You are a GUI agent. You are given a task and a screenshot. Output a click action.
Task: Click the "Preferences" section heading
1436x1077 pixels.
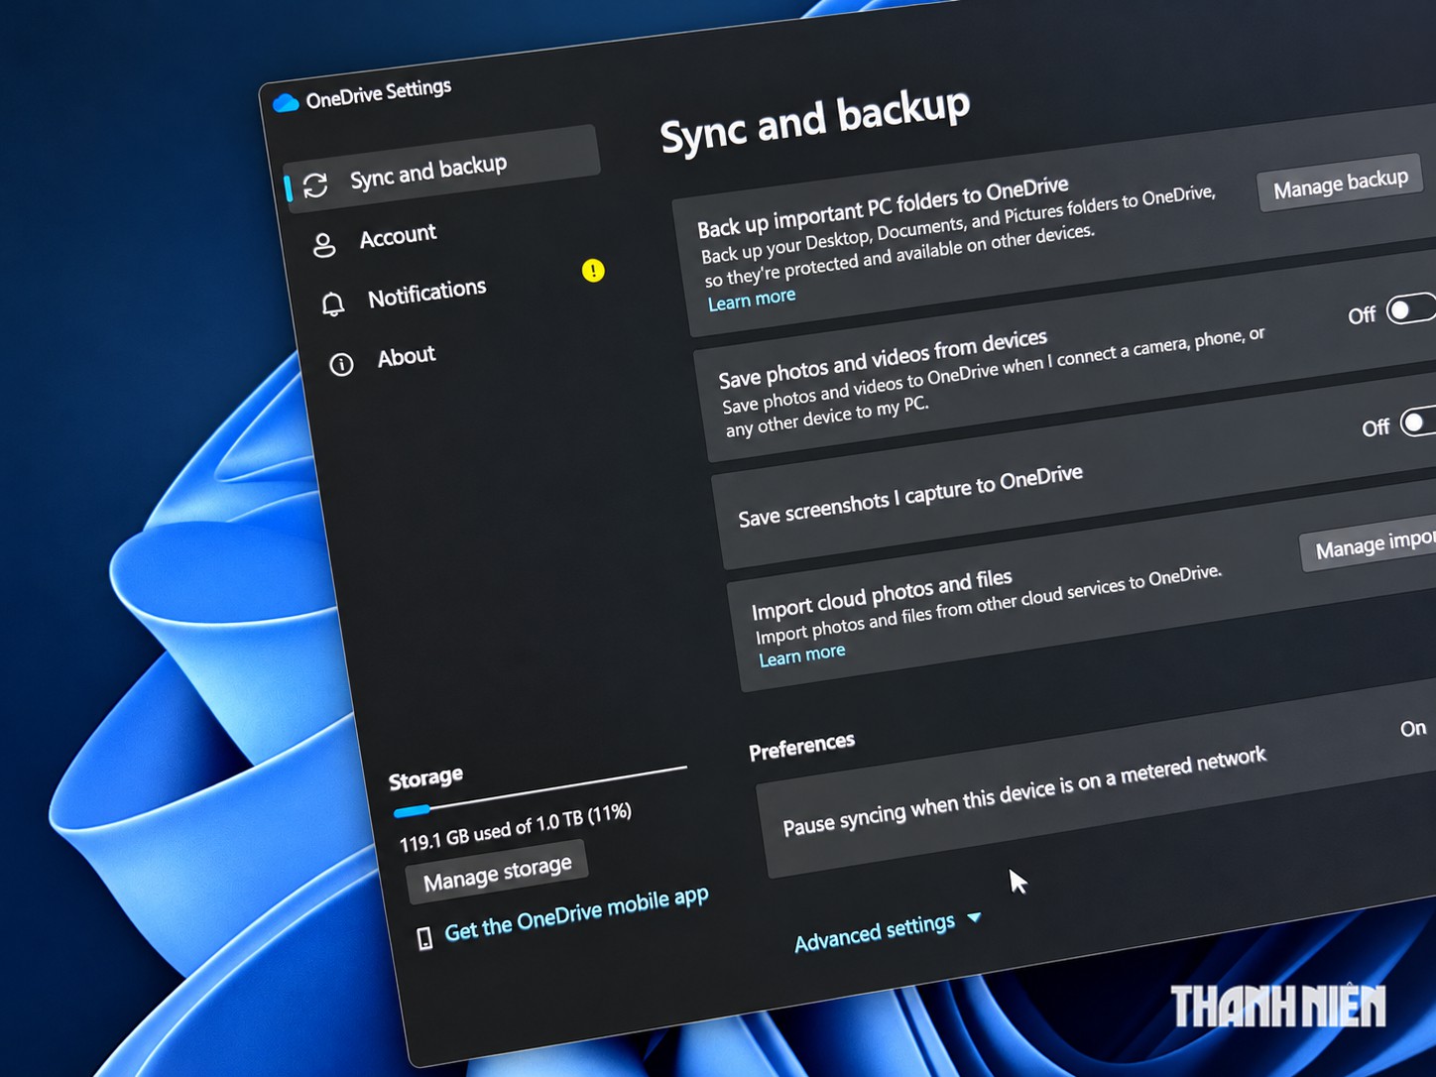[x=801, y=746]
